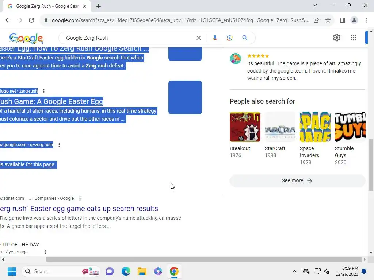
Task: Click the OneDrive cloud tray icon
Action: pos(306,271)
